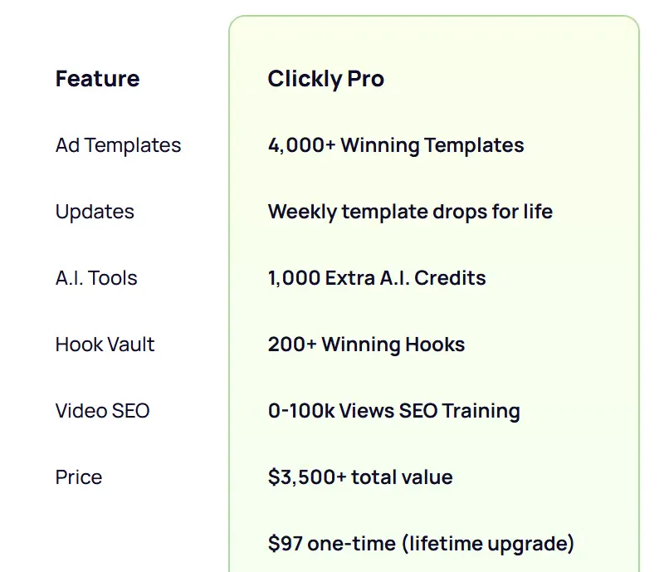Click the Ad Templates row label
664x572 pixels.
tap(118, 145)
